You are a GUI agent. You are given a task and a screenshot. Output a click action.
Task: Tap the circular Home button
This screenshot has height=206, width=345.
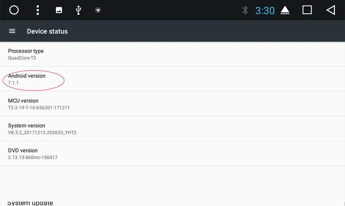pyautogui.click(x=14, y=10)
